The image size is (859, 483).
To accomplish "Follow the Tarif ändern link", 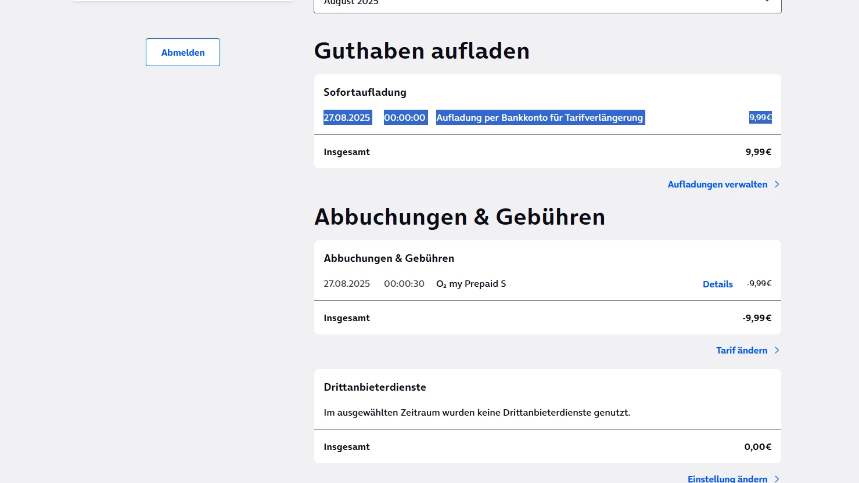I will coord(742,351).
